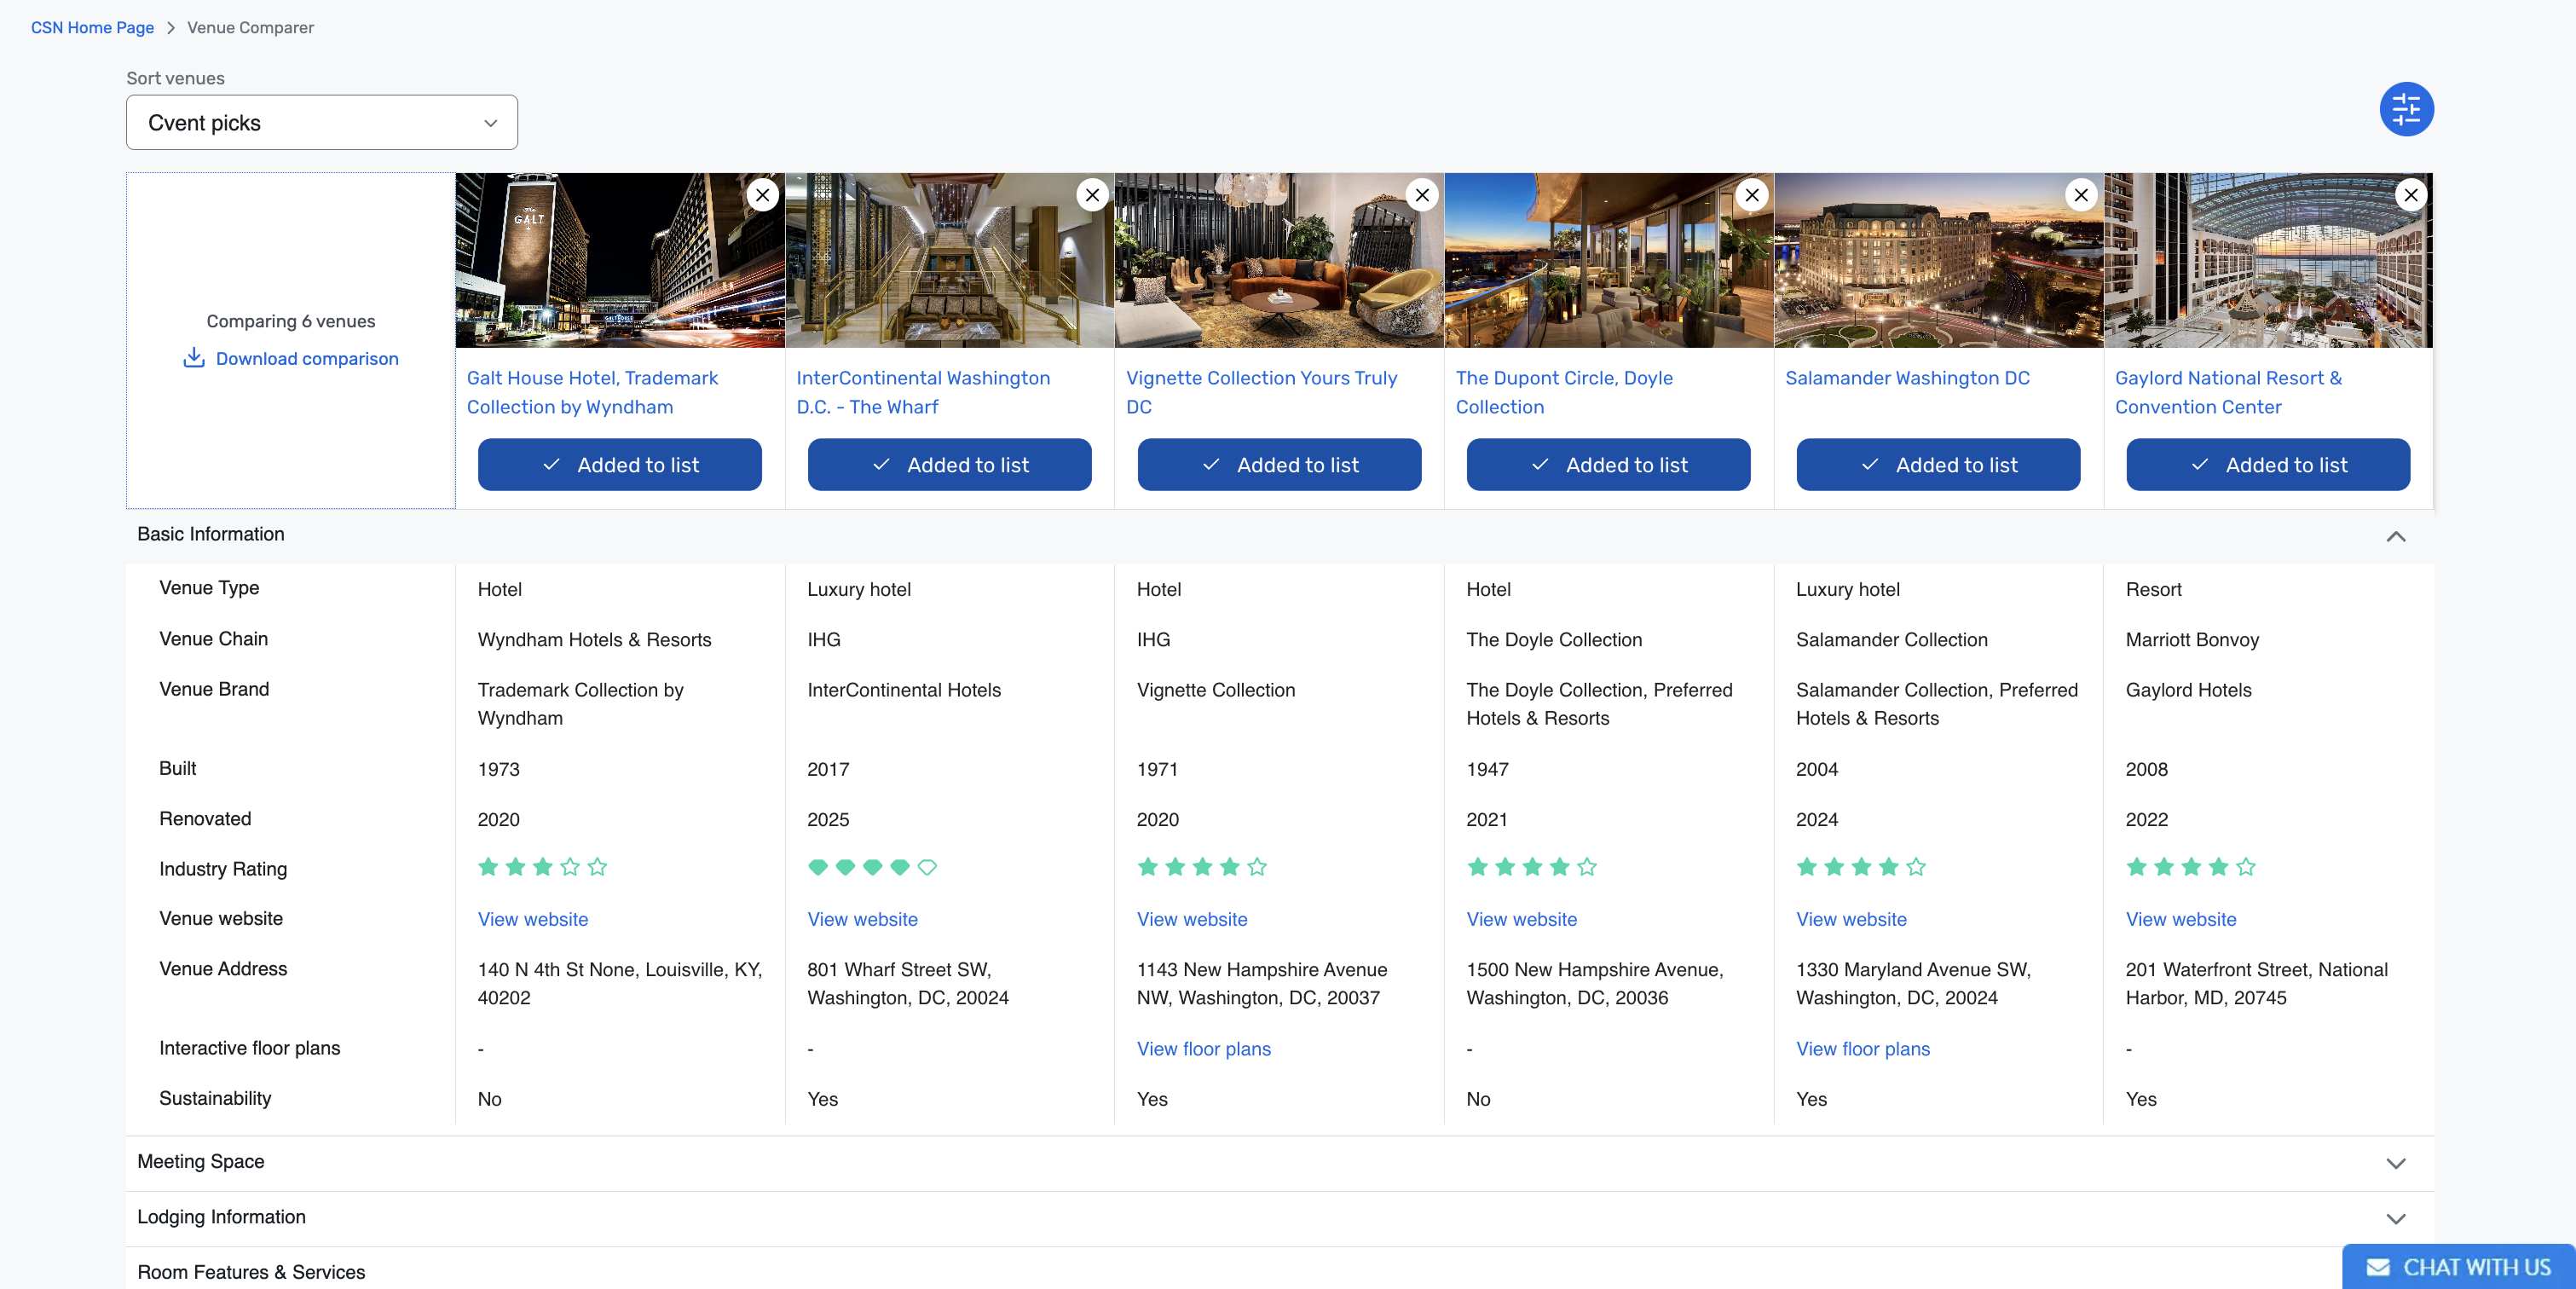The image size is (2576, 1289).
Task: Select the Built year 1947 cell
Action: coord(1487,769)
